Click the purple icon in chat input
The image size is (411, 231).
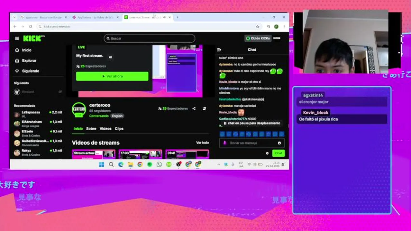(x=225, y=143)
